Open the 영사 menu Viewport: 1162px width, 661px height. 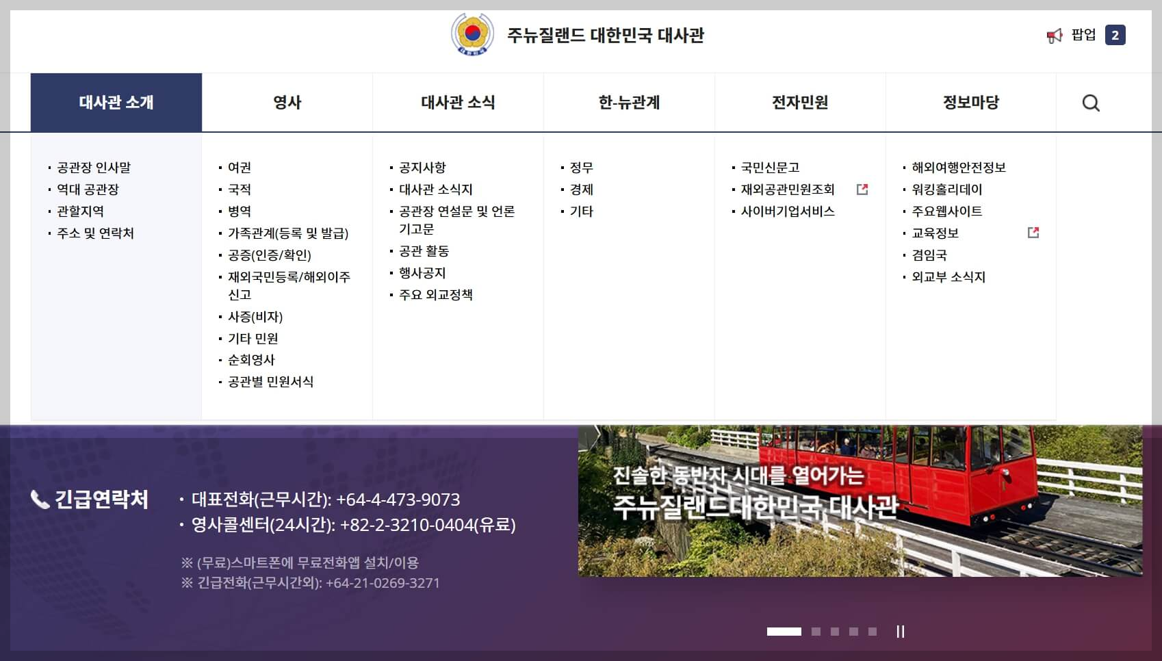(x=287, y=102)
